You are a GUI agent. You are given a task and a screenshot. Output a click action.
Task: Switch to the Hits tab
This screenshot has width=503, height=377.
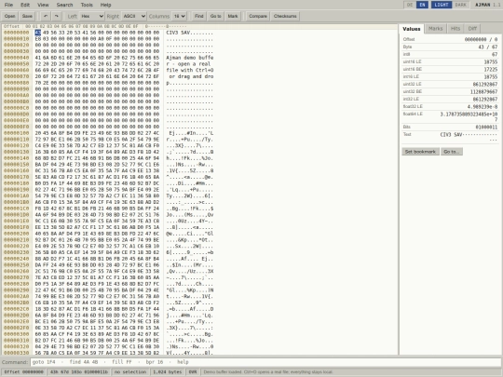pos(455,29)
